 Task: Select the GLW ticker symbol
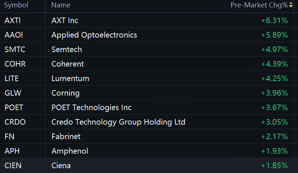(13, 93)
